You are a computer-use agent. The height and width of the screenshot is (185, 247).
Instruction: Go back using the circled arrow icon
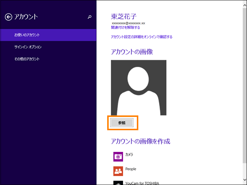[8, 17]
